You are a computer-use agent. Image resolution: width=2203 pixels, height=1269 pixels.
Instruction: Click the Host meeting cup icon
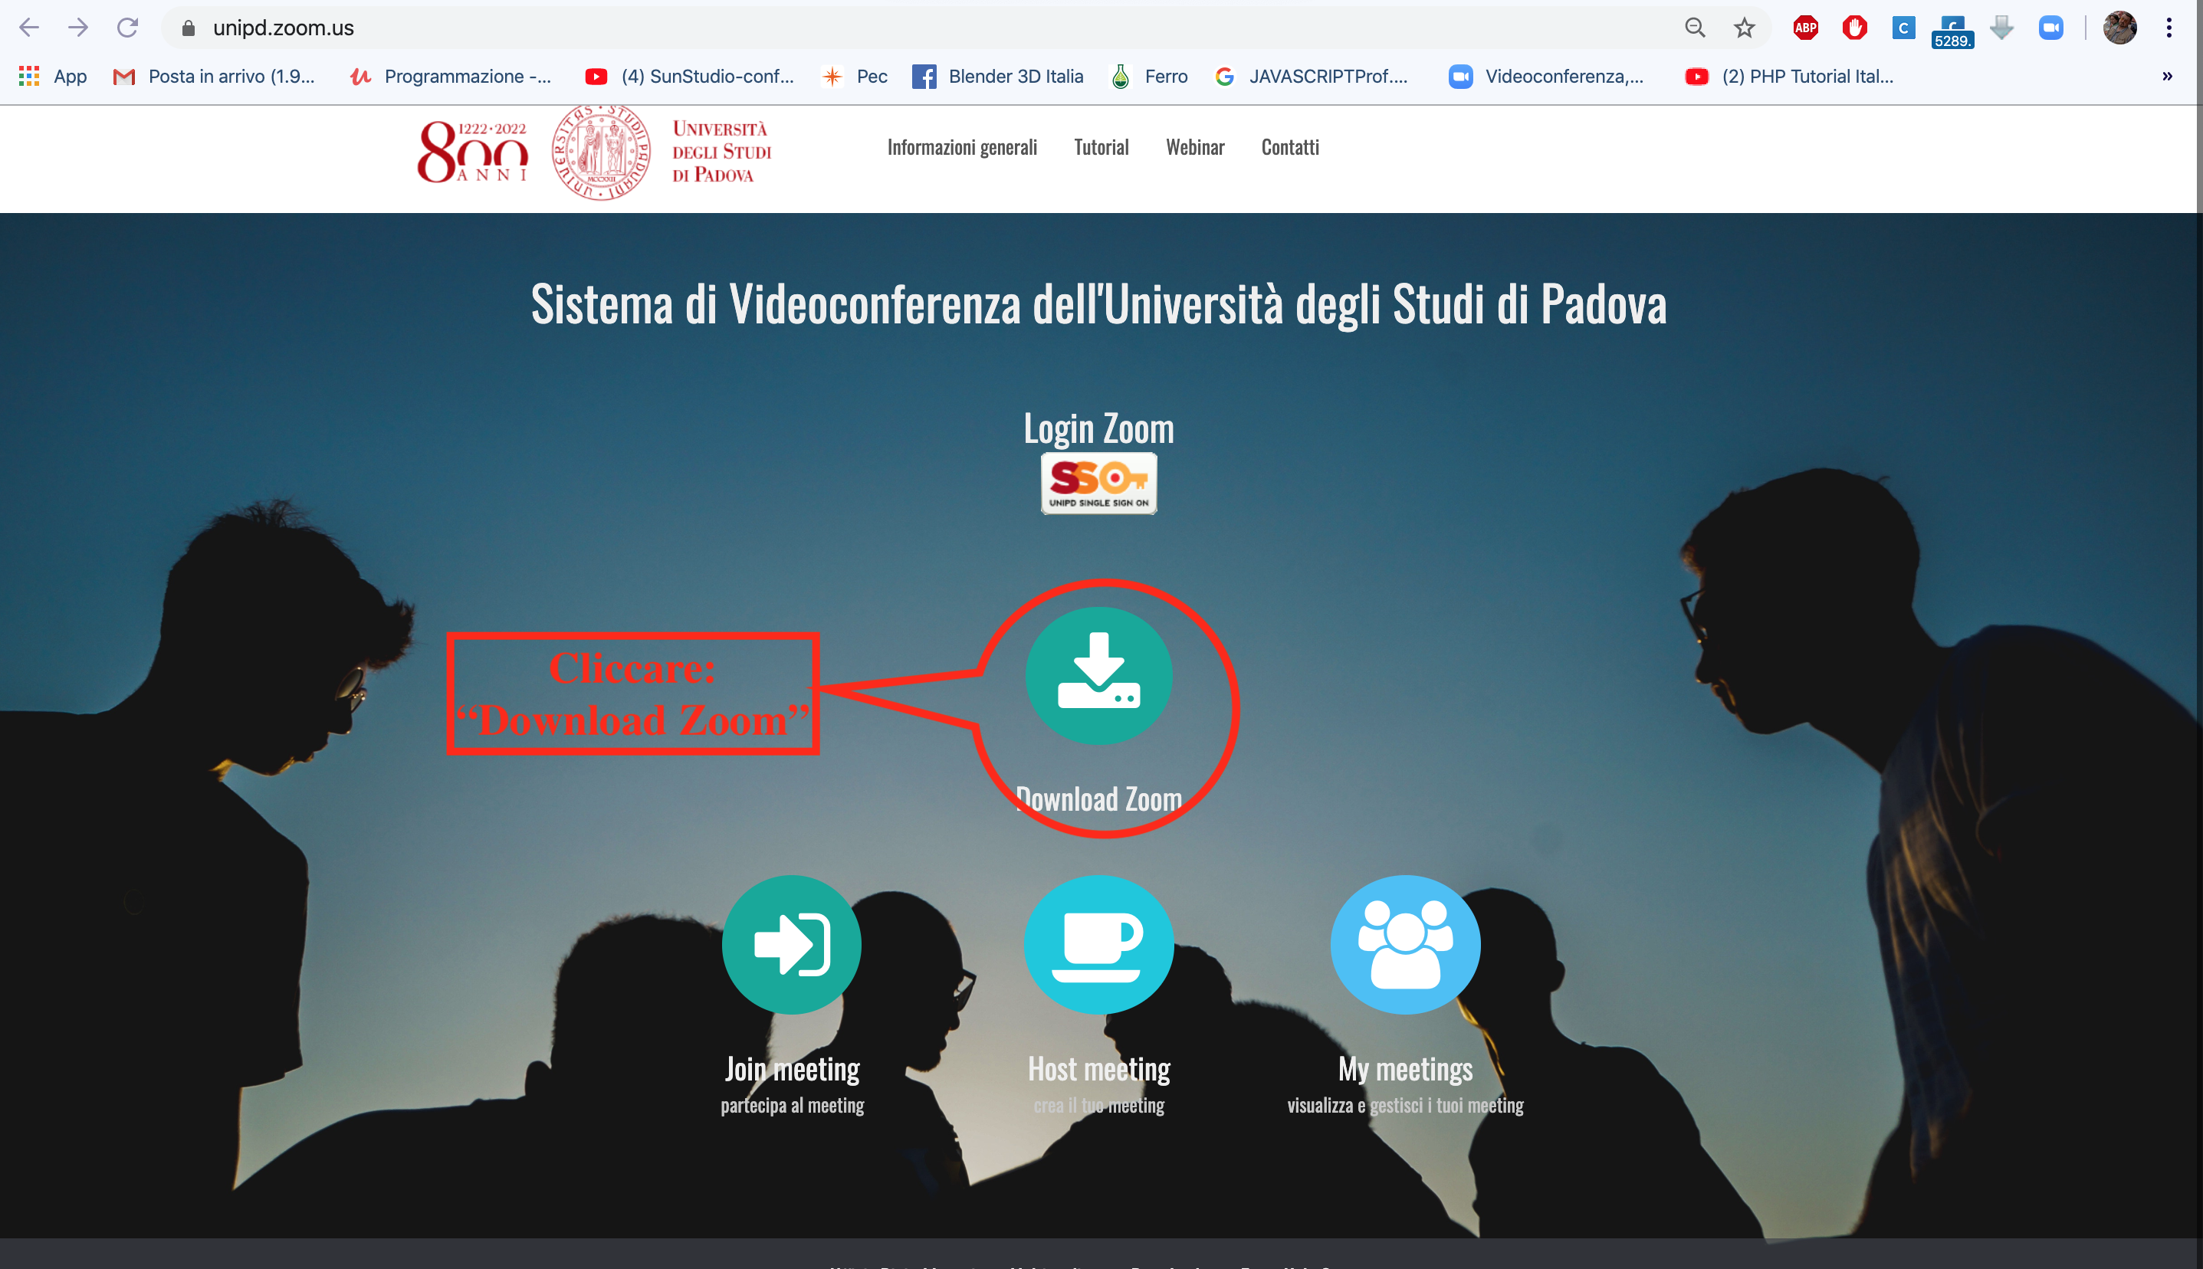[1098, 945]
